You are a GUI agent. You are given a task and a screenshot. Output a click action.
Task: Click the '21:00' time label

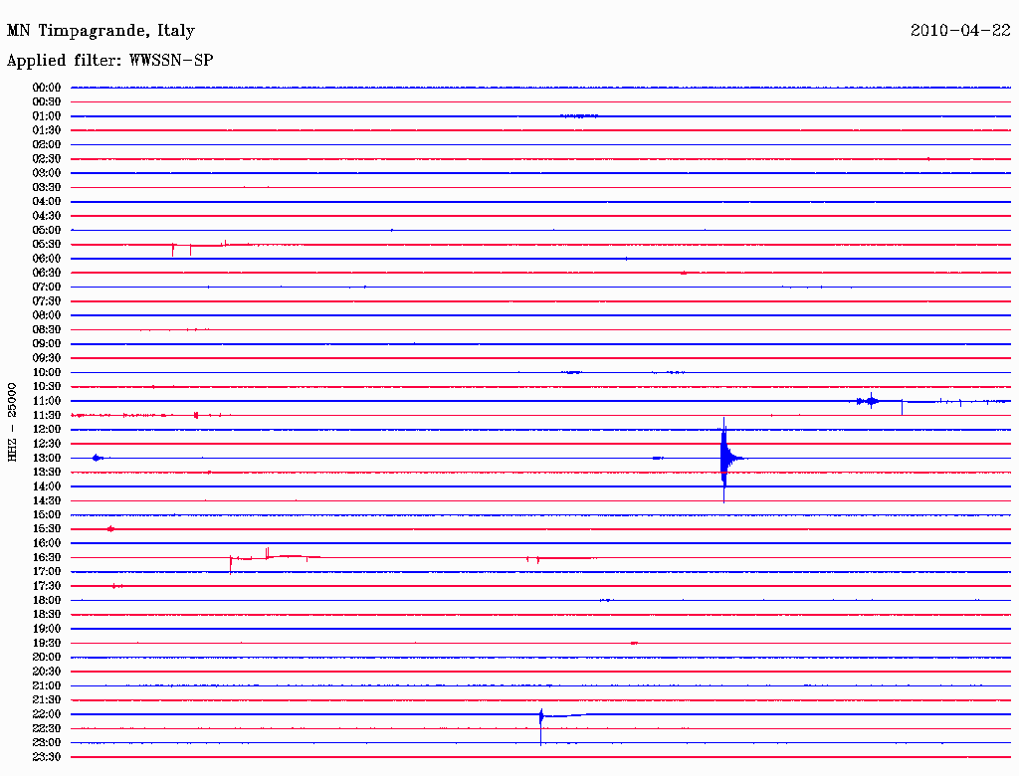click(x=47, y=685)
